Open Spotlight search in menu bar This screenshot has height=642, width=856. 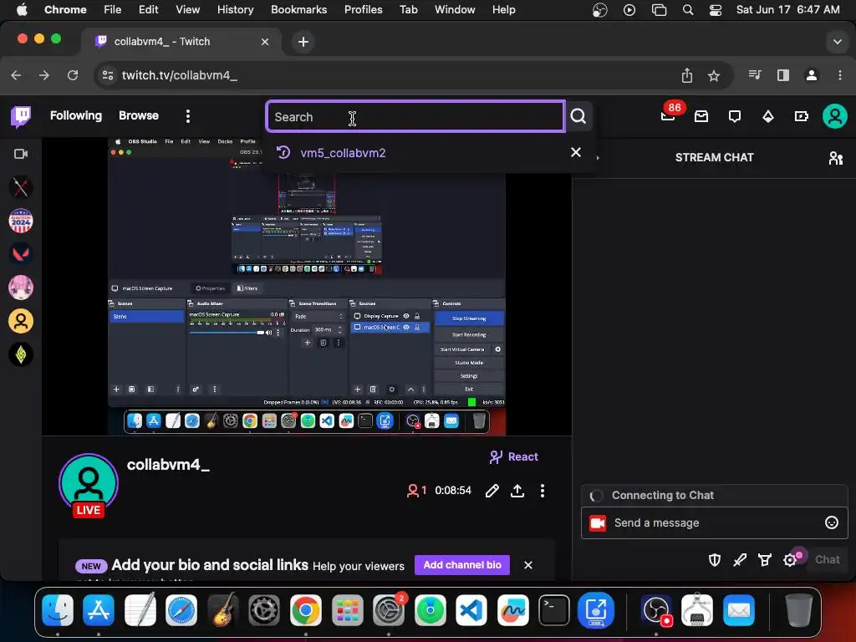pyautogui.click(x=688, y=10)
